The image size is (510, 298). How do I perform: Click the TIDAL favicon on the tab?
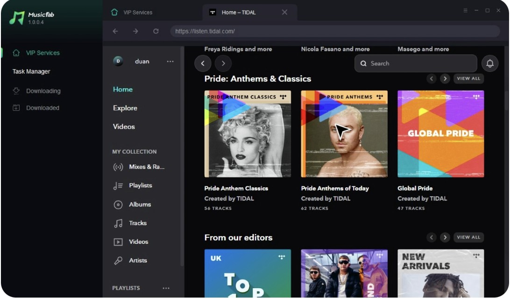[212, 12]
